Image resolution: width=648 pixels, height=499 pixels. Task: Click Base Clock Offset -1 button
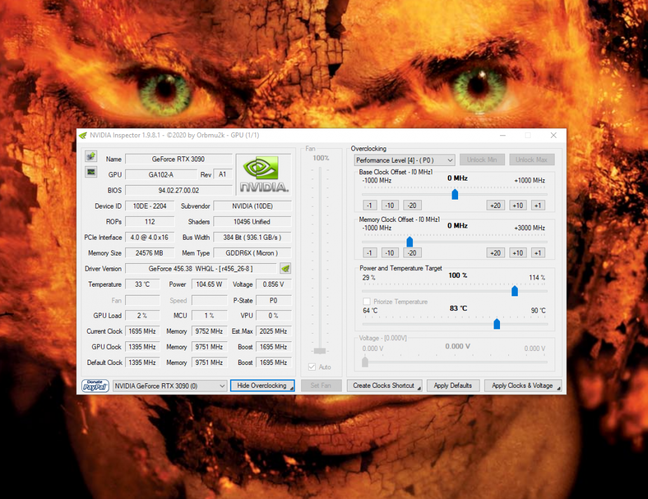(369, 205)
